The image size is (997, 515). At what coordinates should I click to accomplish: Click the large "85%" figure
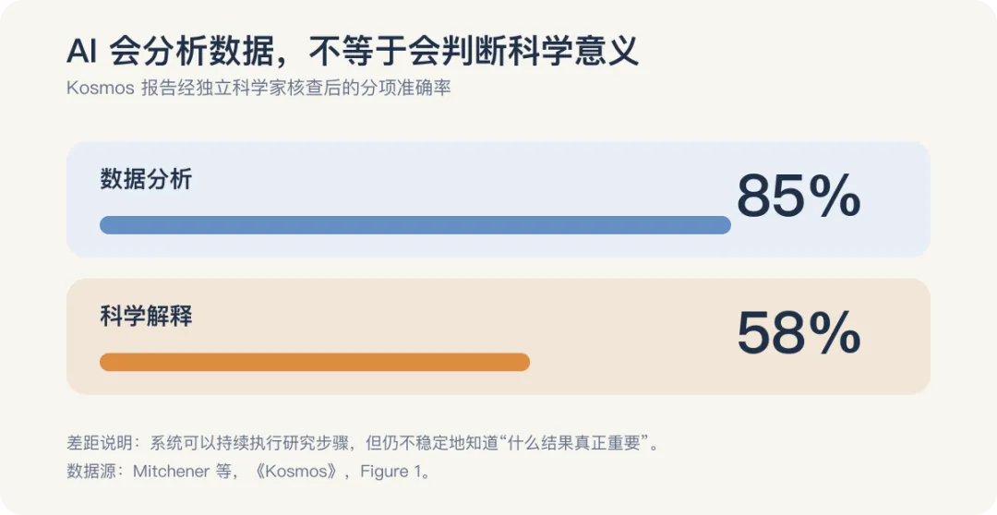point(799,198)
